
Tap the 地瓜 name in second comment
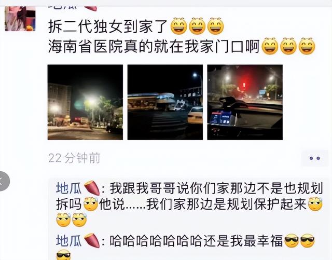click(68, 241)
